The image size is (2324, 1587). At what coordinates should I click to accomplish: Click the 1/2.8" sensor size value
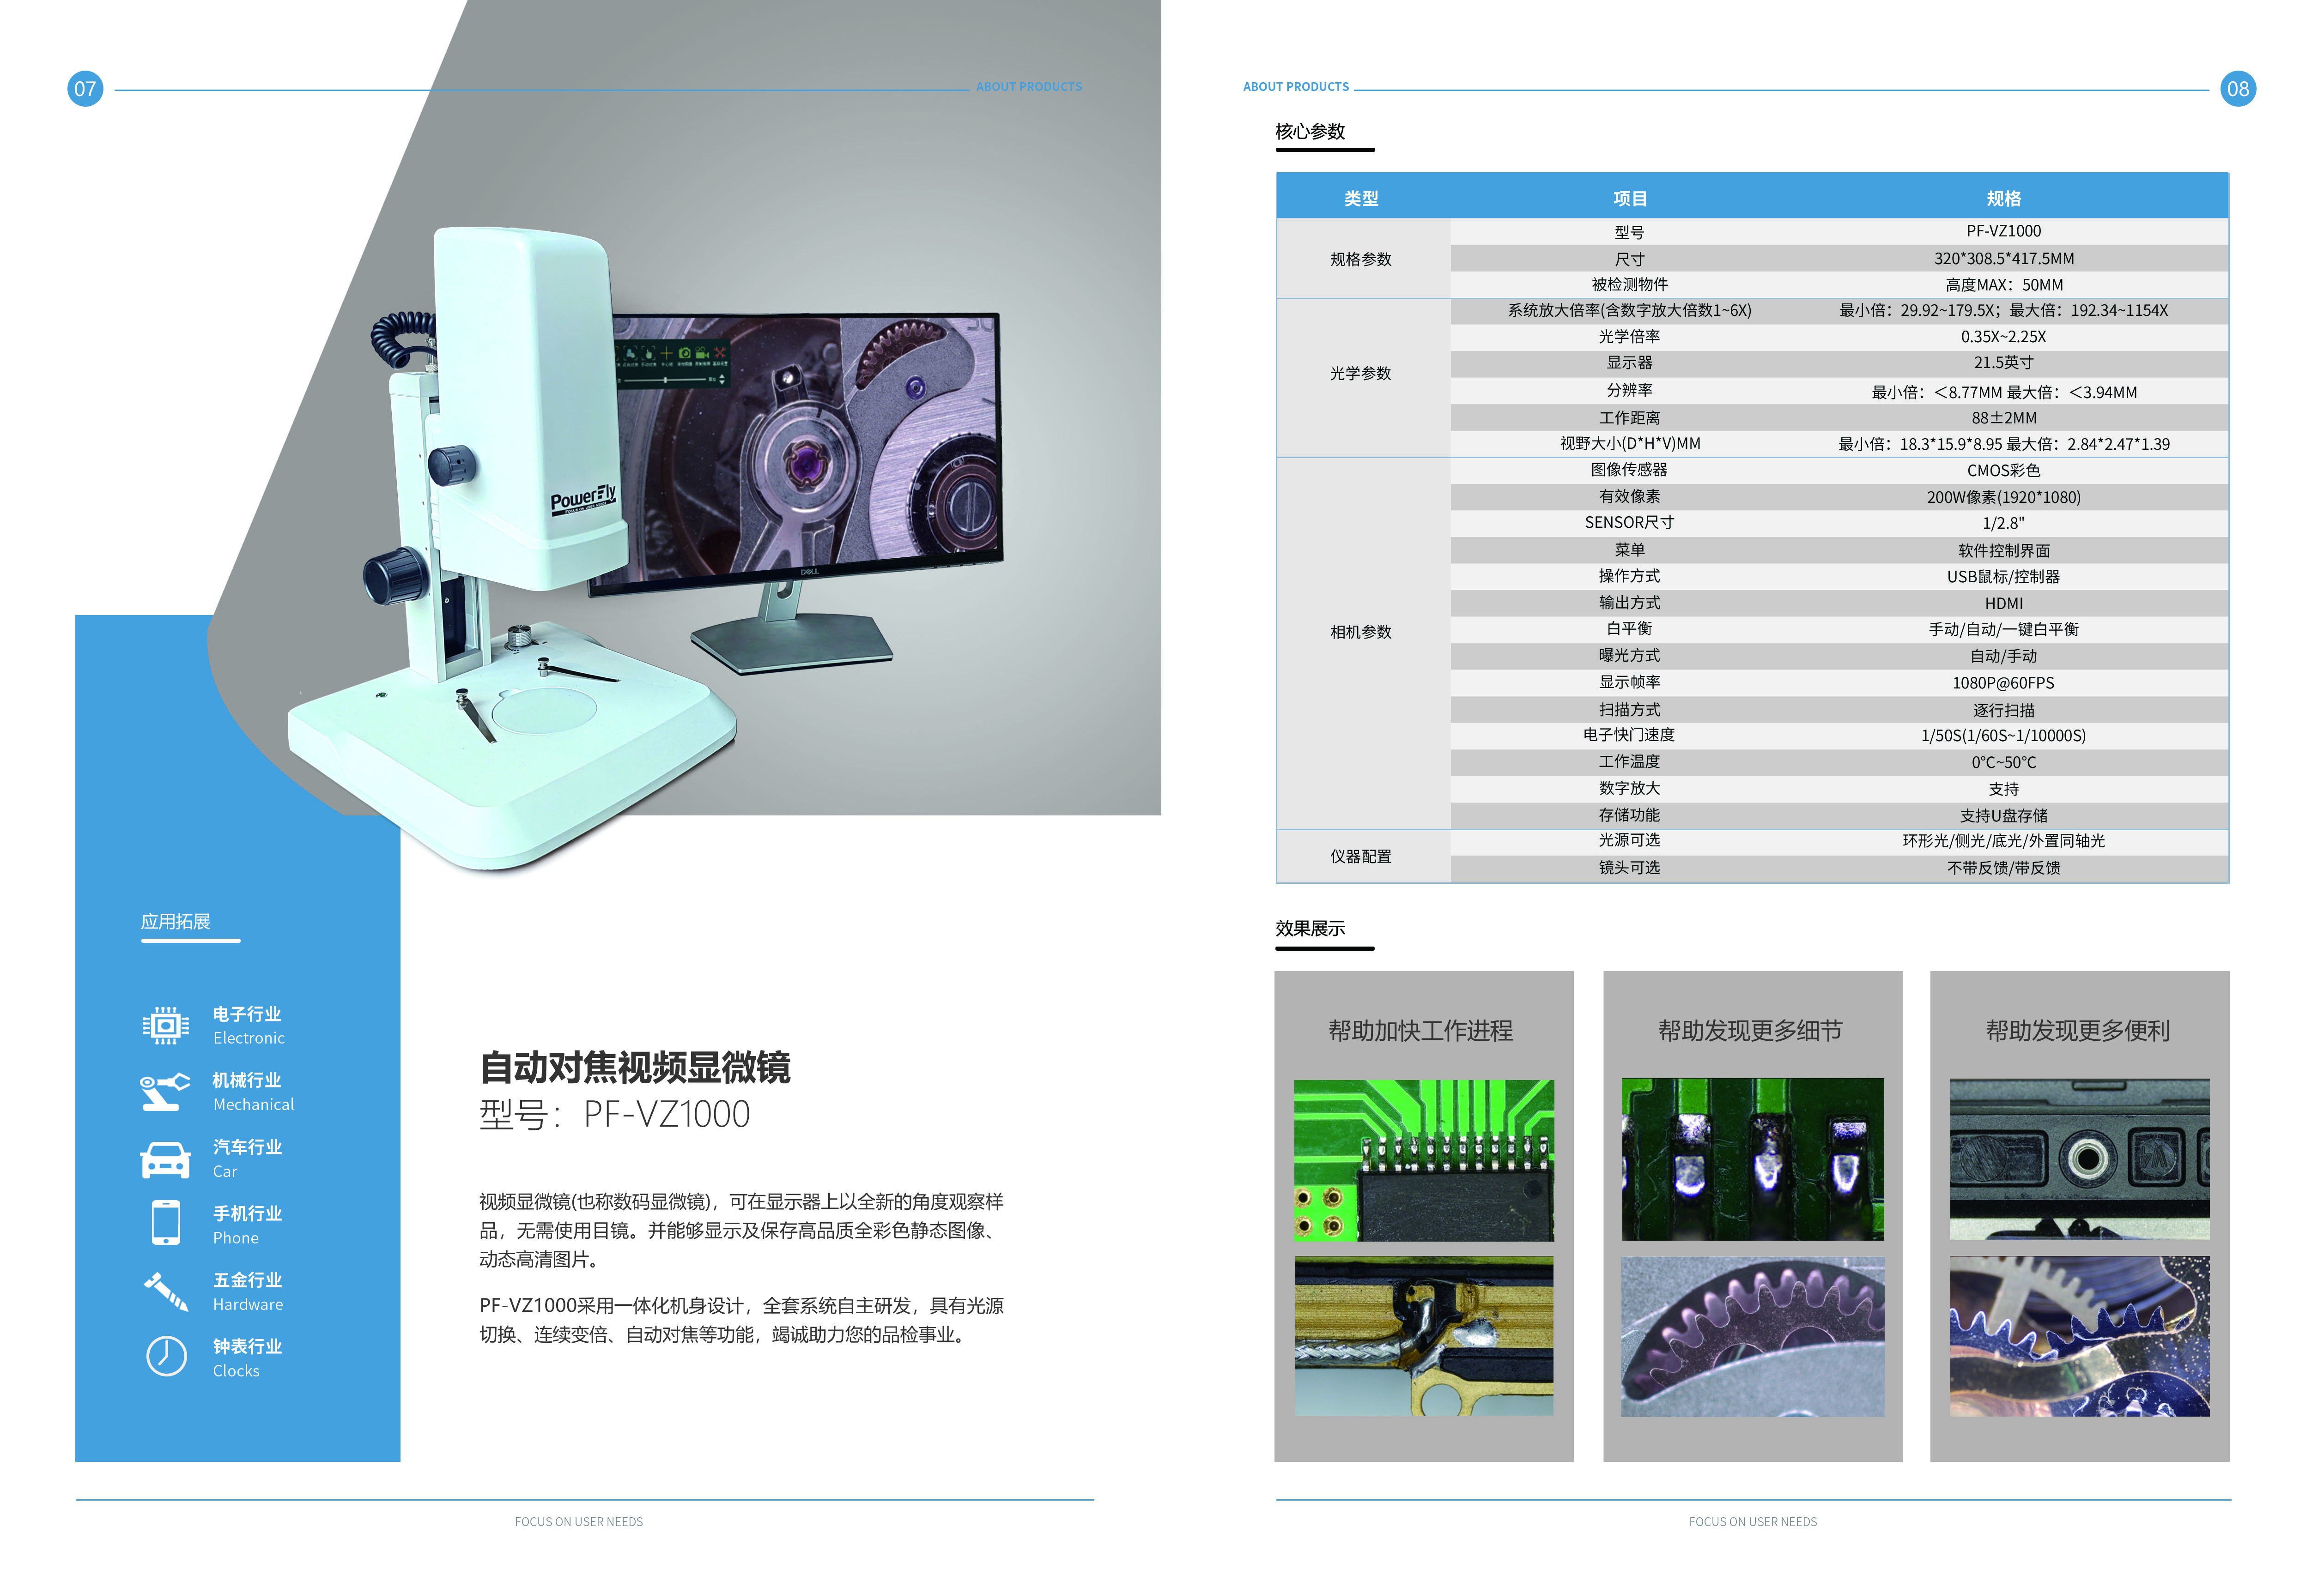[2003, 523]
